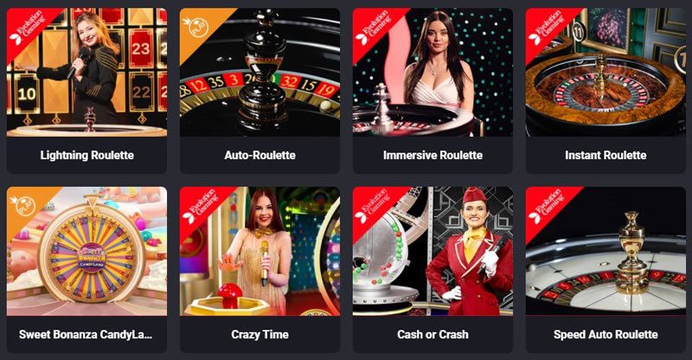Select the Auto-Roulette wheel image

260,72
